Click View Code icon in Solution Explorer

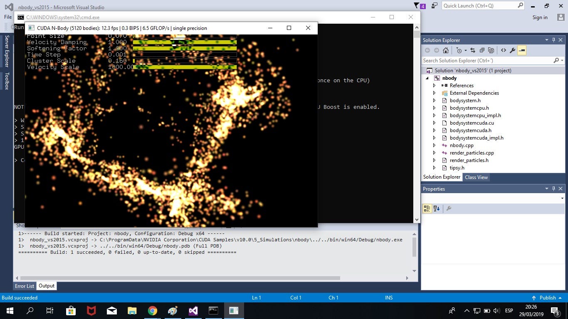[504, 50]
